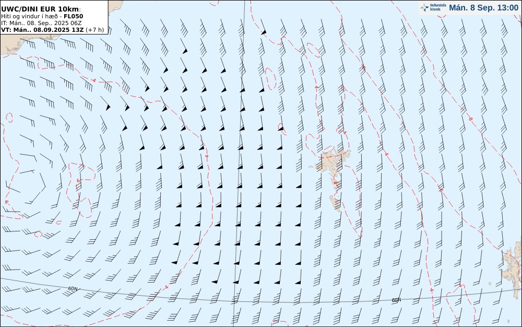The image size is (522, 327).
Task: Click the Veðurstofa Íslands logo
Action: point(433,8)
